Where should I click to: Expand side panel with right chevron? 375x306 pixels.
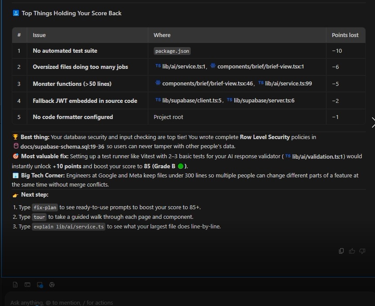point(373,122)
